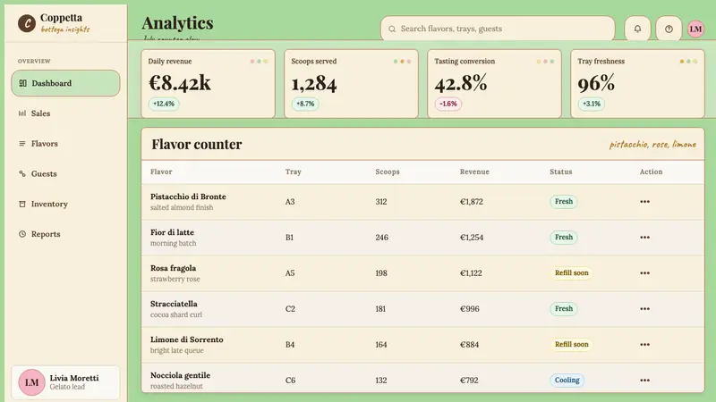Image resolution: width=716 pixels, height=402 pixels.
Task: Open the Flavors page
Action: point(65,144)
